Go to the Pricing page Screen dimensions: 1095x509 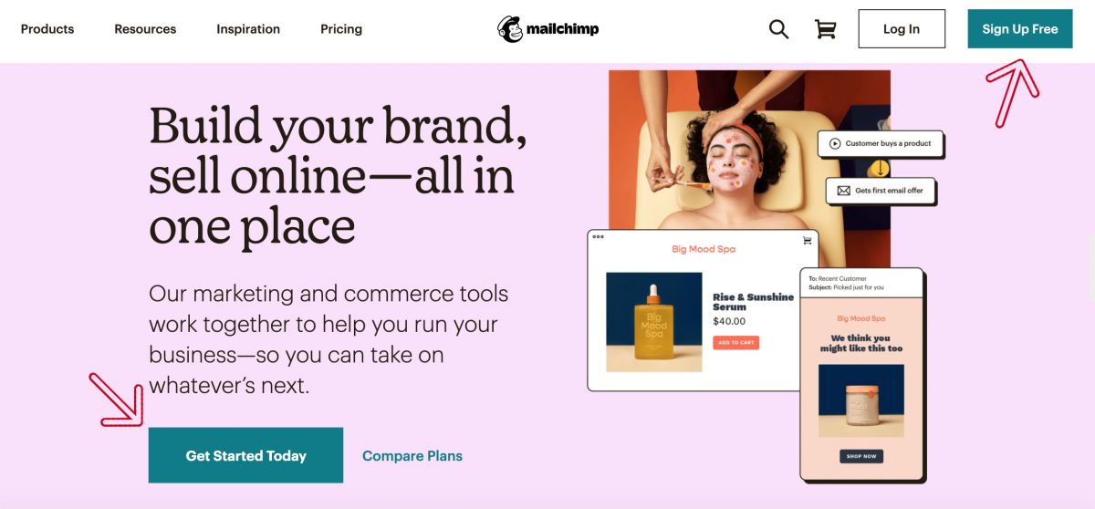[x=341, y=29]
